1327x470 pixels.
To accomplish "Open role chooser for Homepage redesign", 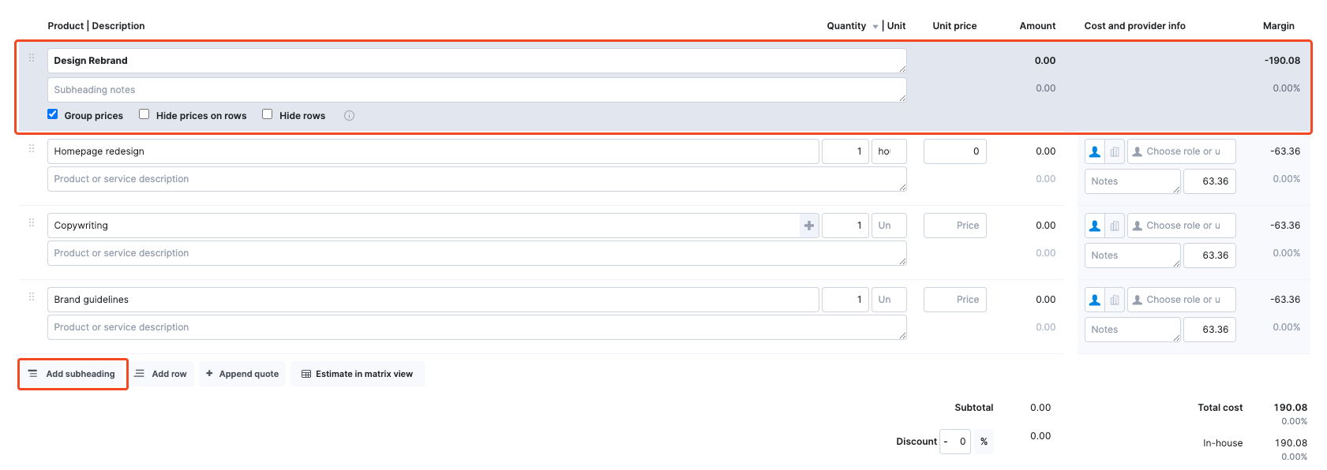I will click(x=1181, y=151).
